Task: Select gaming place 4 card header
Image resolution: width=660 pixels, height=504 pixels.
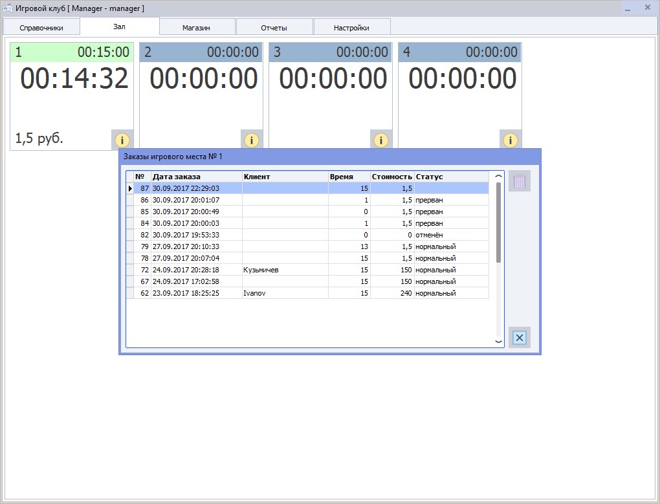Action: 459,52
